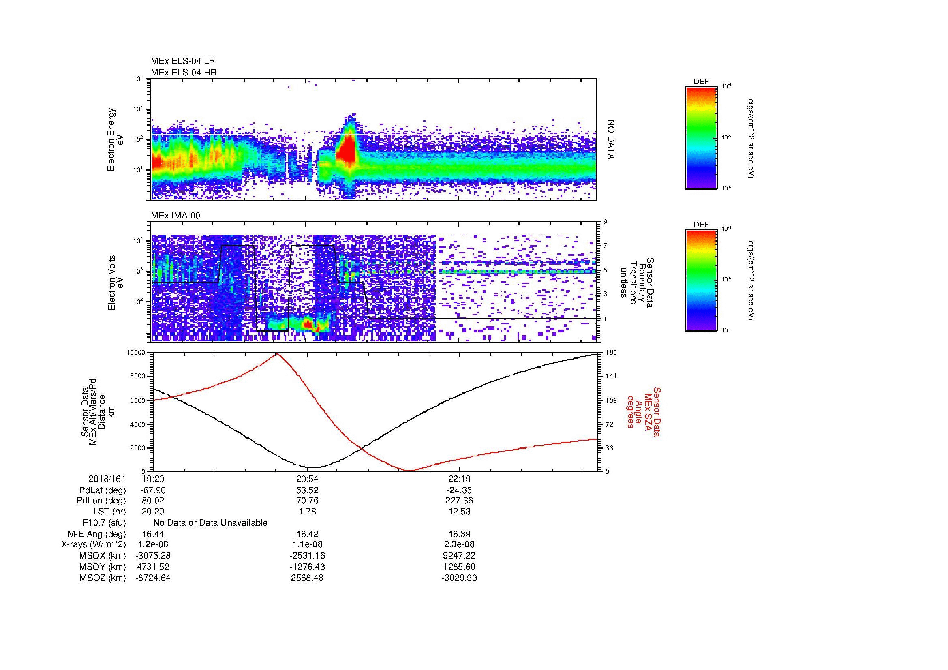Click the PdLat value 53.52

coord(307,490)
